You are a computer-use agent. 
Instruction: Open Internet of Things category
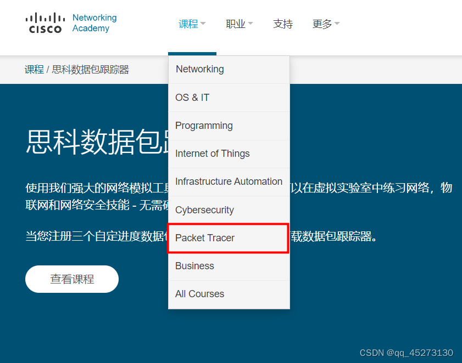(x=229, y=154)
